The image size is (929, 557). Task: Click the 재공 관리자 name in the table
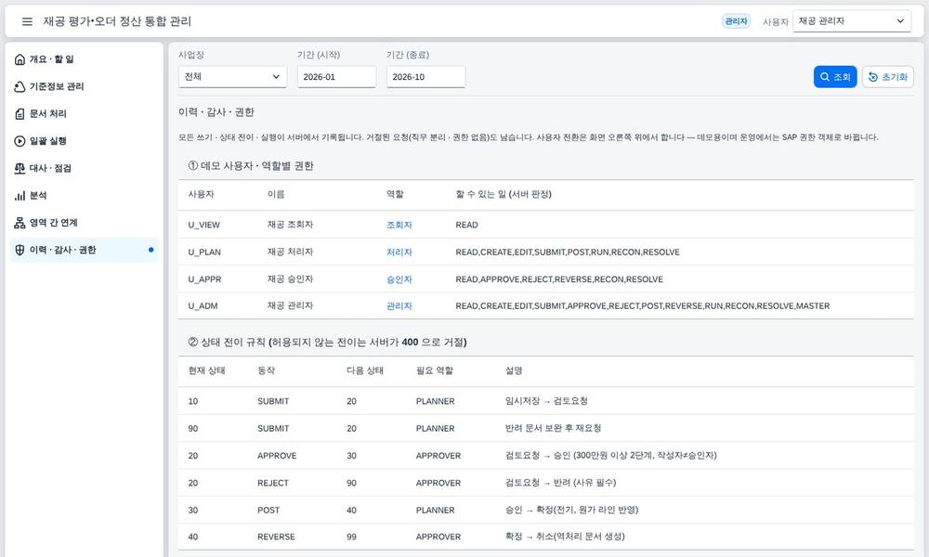coord(290,305)
